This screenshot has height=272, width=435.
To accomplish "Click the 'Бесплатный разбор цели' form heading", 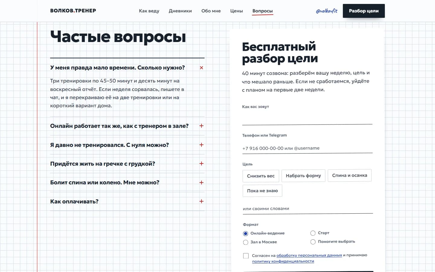I will pyautogui.click(x=280, y=53).
